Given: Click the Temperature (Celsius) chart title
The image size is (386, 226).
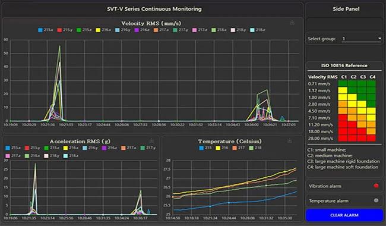Looking at the screenshot, I should click(230, 142).
